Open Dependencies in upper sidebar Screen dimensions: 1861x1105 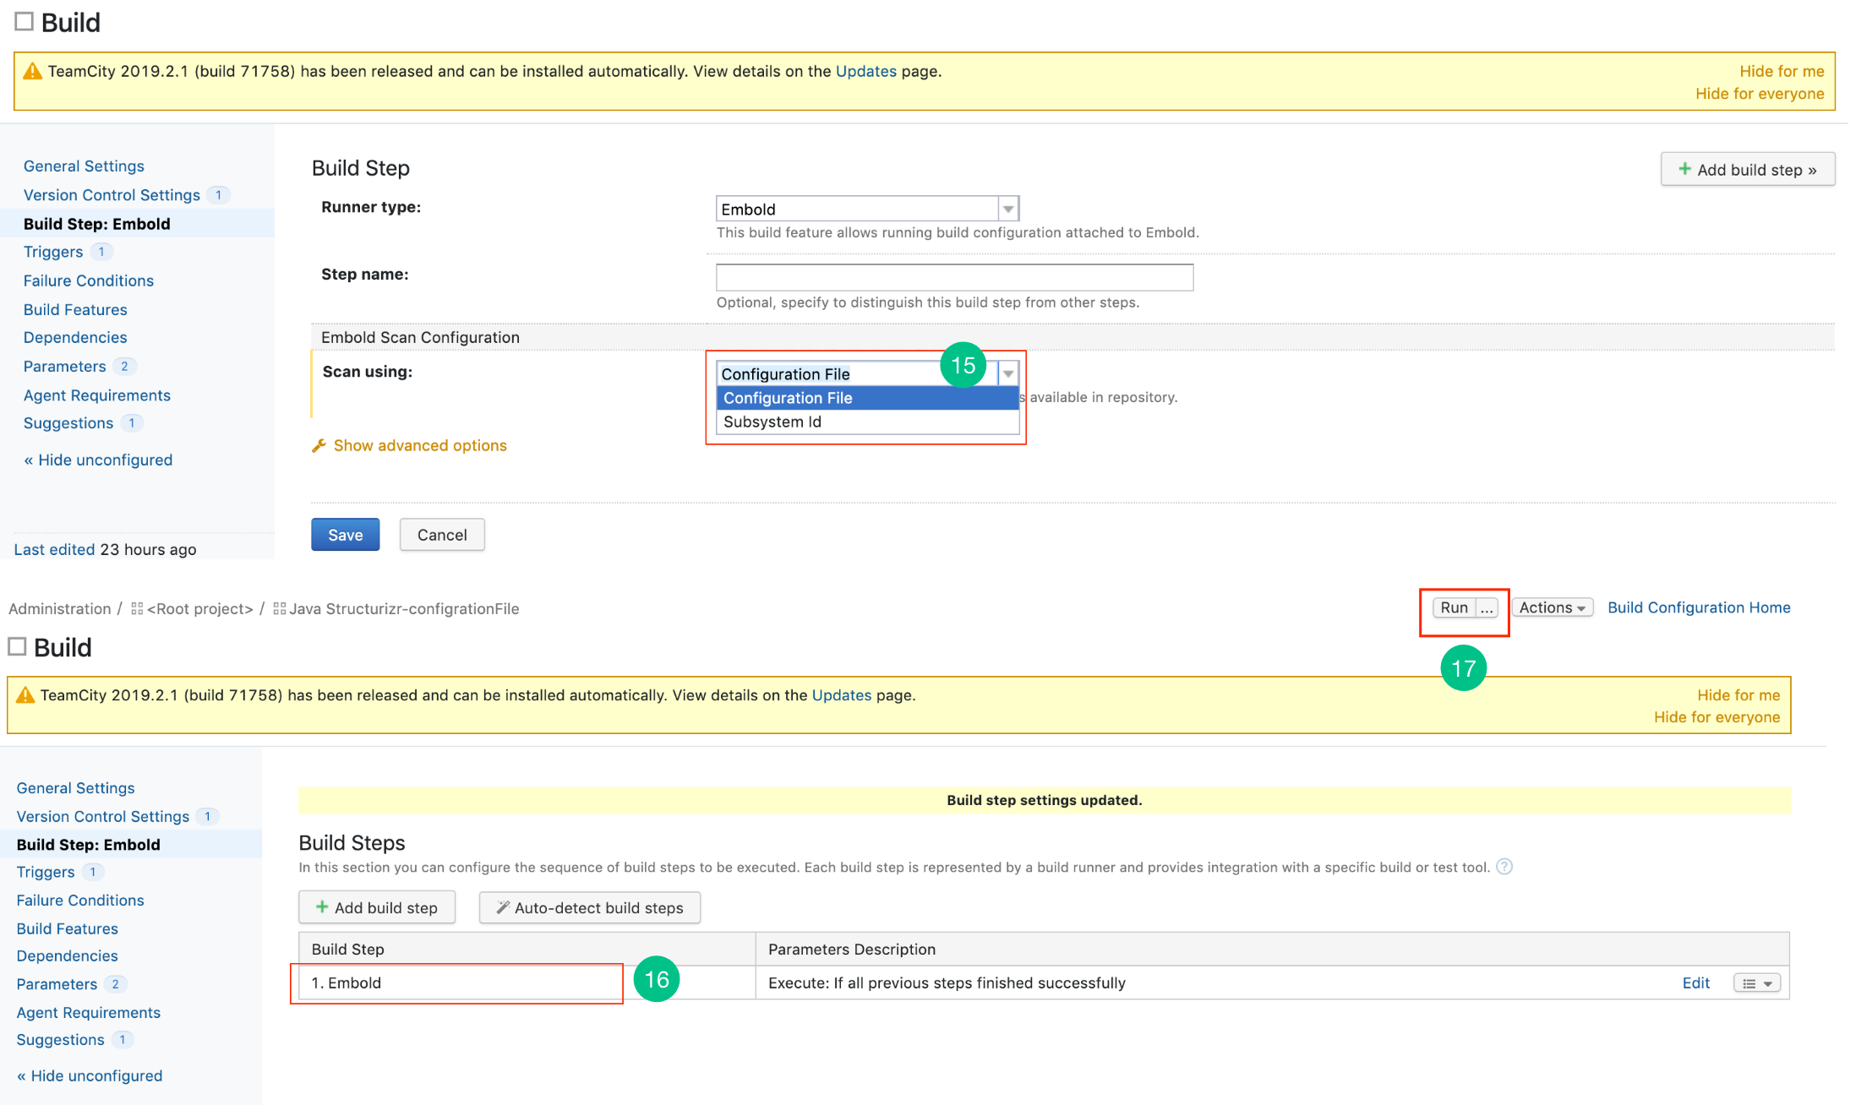75,338
